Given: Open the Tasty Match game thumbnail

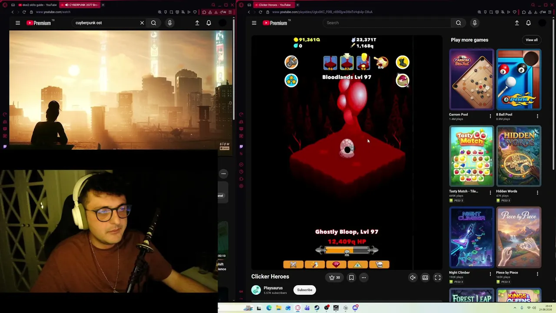Looking at the screenshot, I should [x=471, y=156].
